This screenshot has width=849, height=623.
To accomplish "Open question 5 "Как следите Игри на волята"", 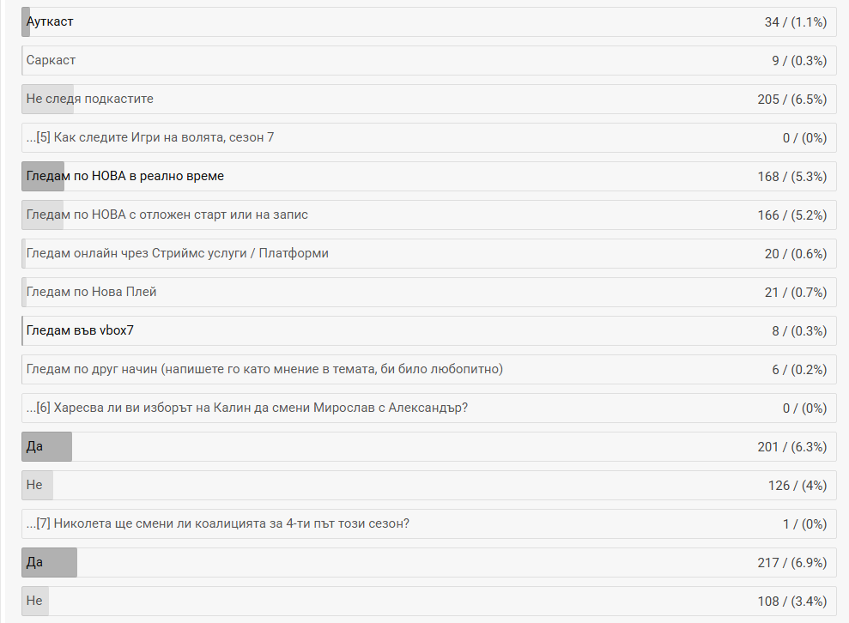I will (x=150, y=137).
